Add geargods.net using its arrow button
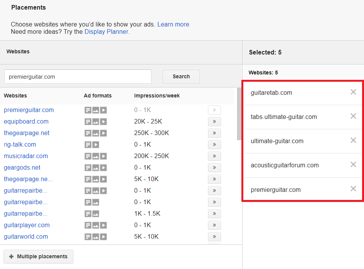 (214, 168)
